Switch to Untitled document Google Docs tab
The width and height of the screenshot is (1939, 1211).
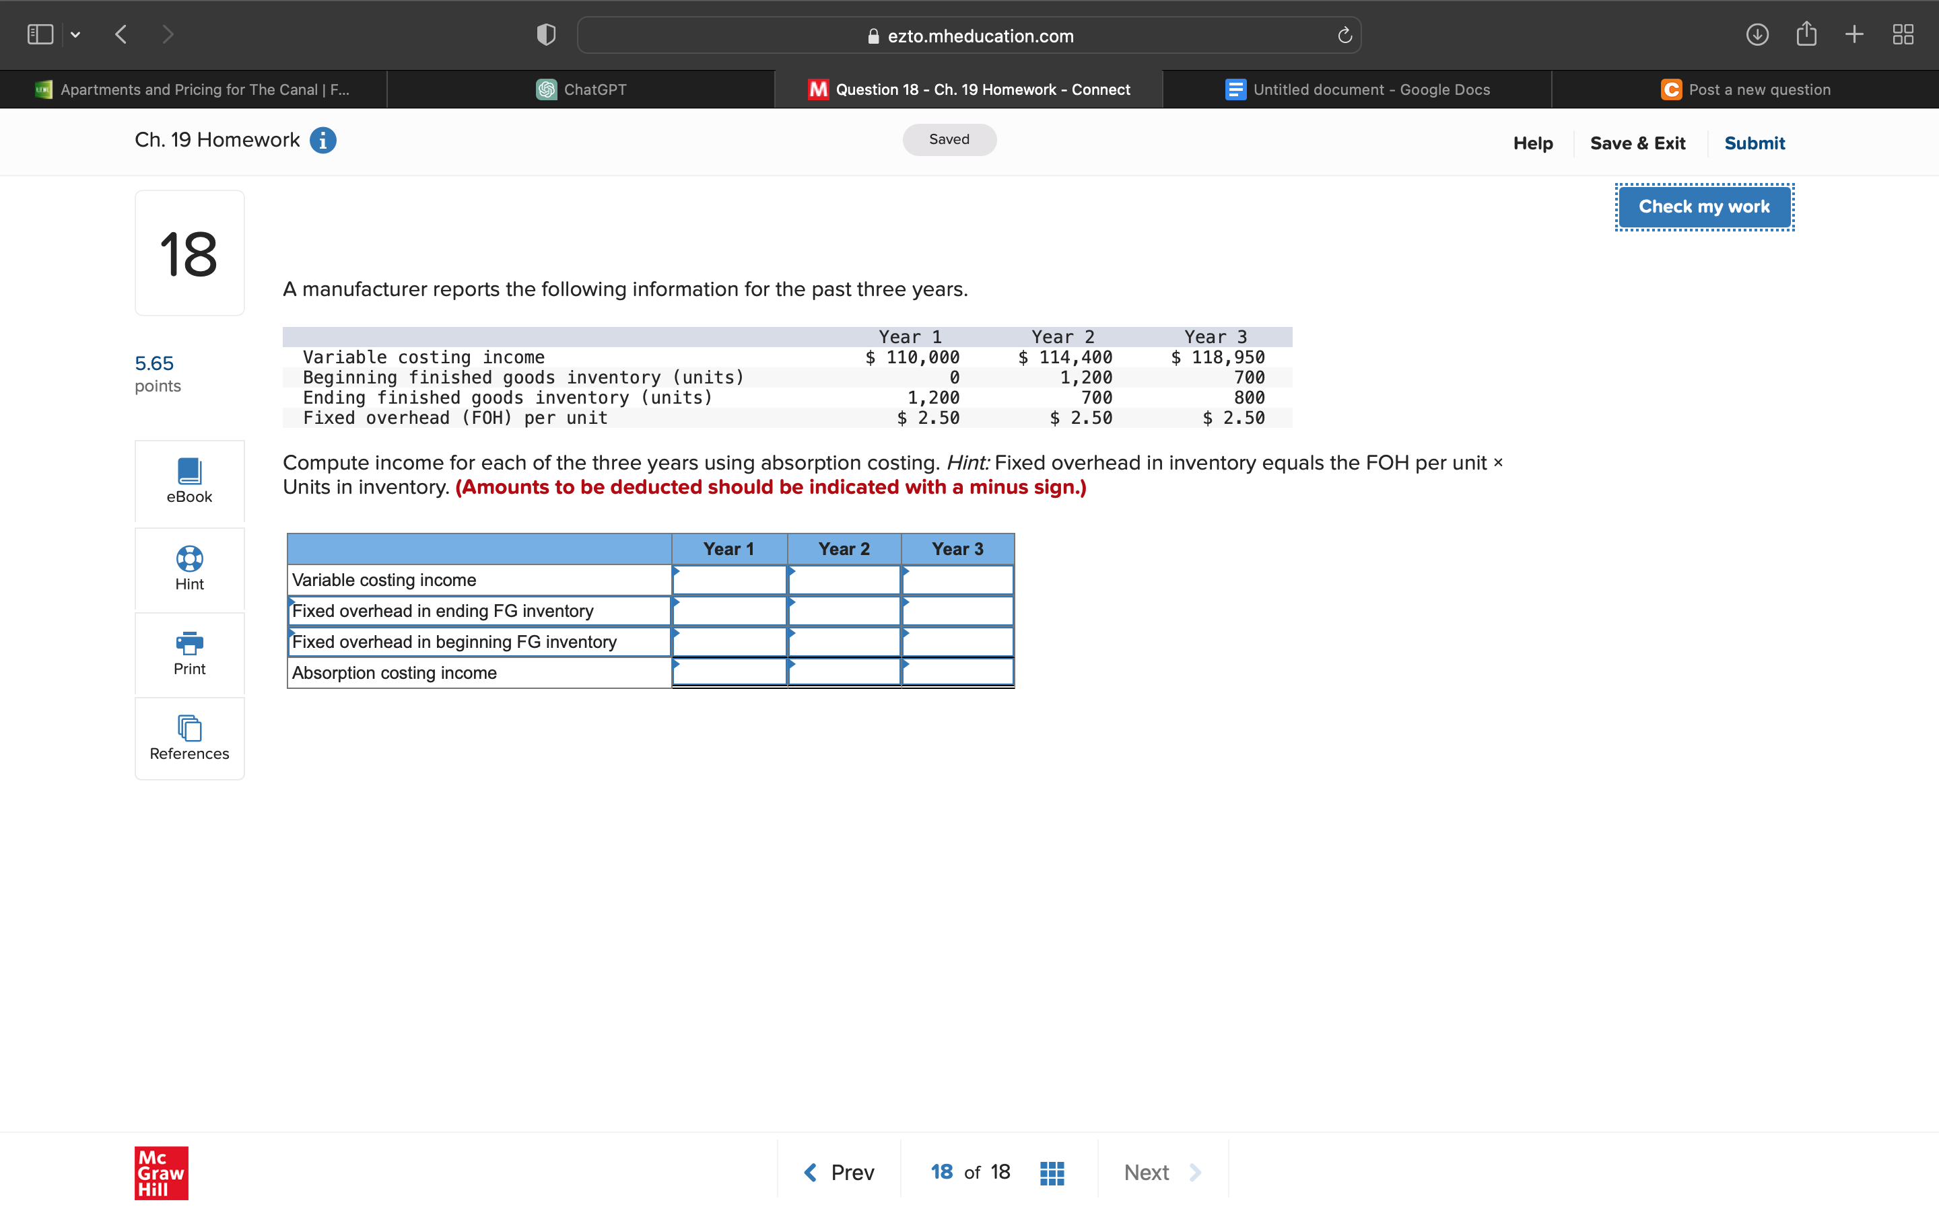1357,89
